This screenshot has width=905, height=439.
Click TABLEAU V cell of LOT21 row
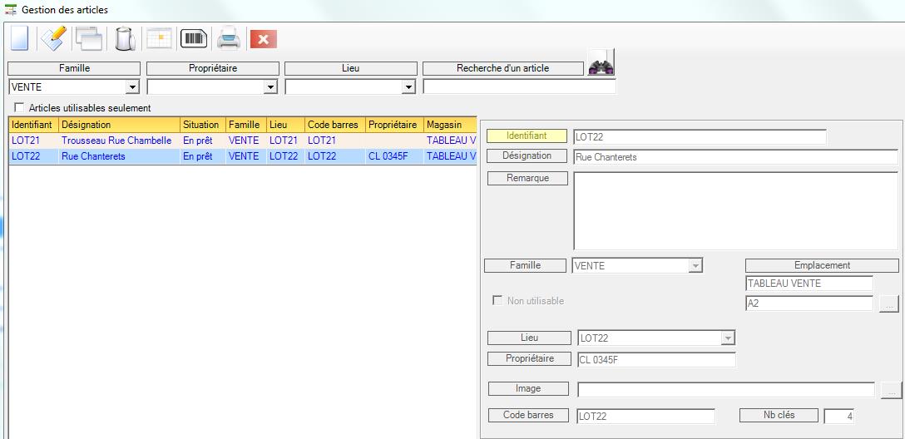click(450, 141)
